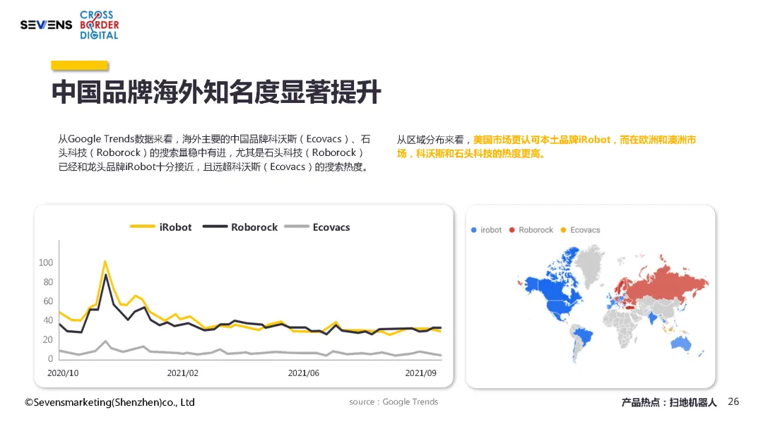Click Brazil in blue on the map

583,336
